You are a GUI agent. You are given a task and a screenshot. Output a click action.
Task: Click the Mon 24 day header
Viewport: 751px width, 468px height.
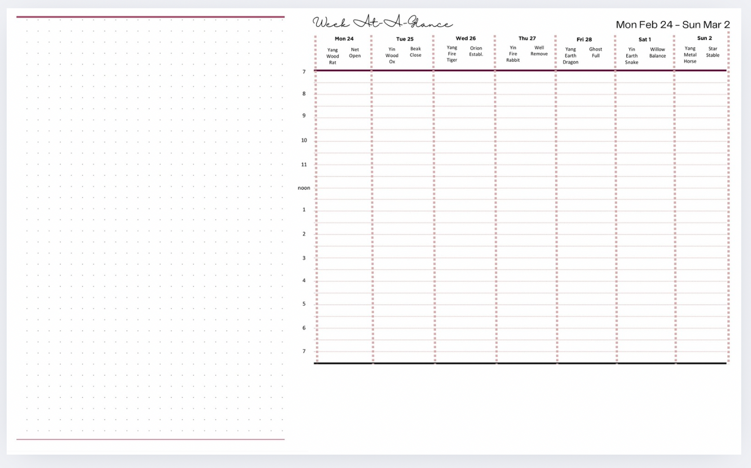click(344, 38)
